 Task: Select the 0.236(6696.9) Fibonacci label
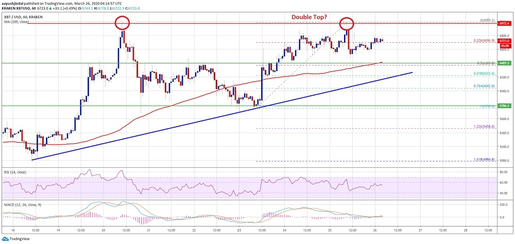(x=484, y=40)
